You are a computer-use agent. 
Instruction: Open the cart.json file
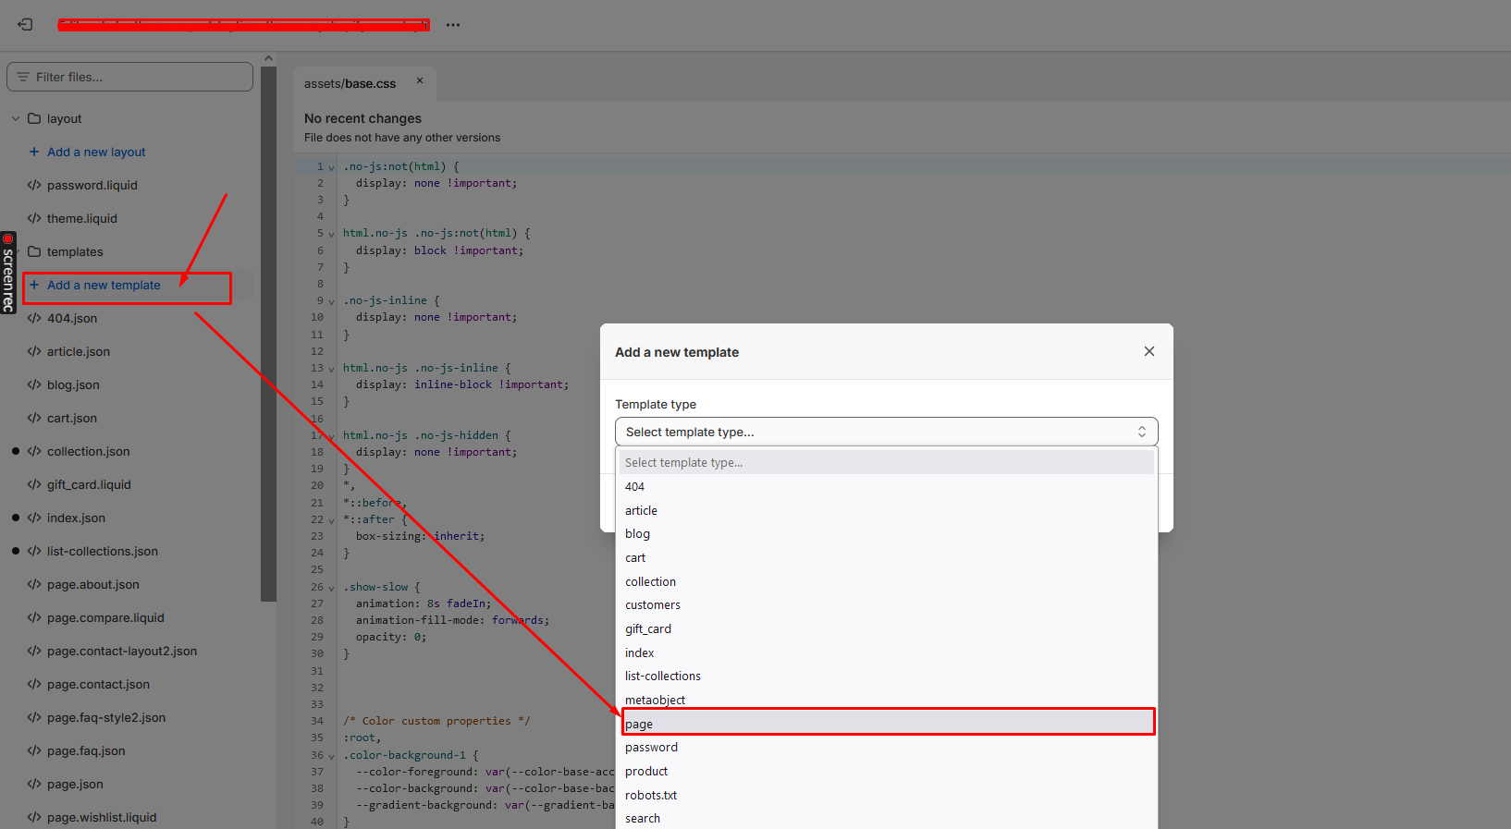point(72,418)
